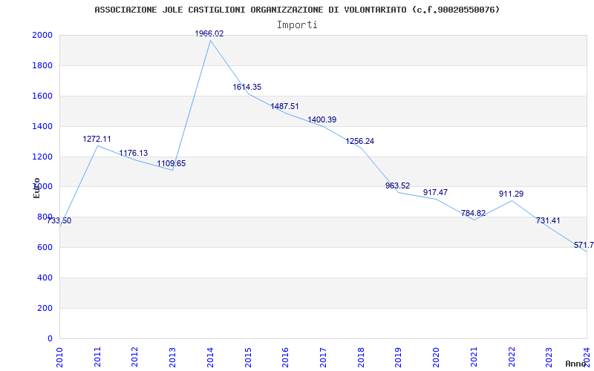
Task: Select the 600 y-axis tick label
Action: pyautogui.click(x=46, y=248)
